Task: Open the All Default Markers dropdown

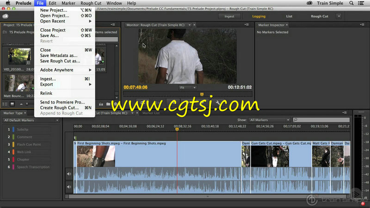Action: (31, 120)
